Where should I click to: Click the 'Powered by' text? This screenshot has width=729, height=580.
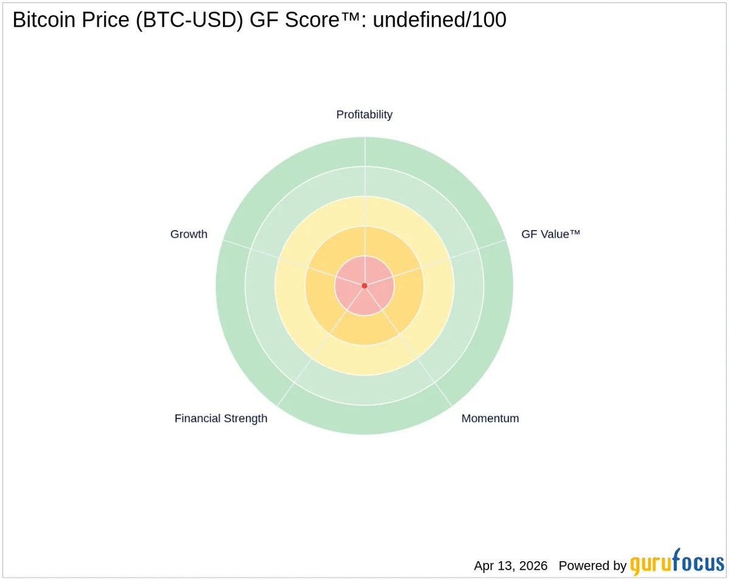pyautogui.click(x=592, y=565)
